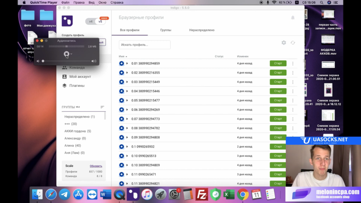The width and height of the screenshot is (361, 203).
Task: Refresh the browser profiles list
Action: point(293,43)
